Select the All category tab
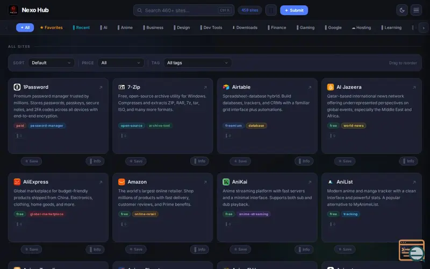The width and height of the screenshot is (430, 269). 25,27
